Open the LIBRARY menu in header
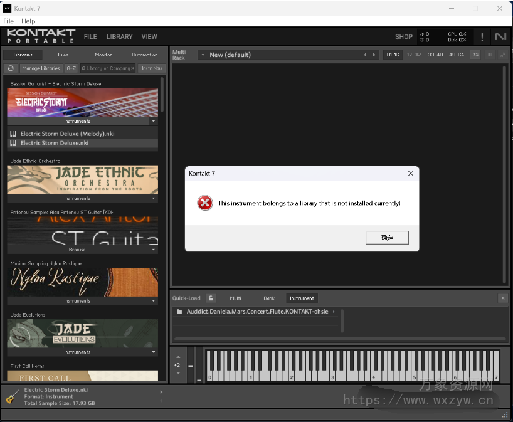This screenshot has width=513, height=422. tap(119, 36)
